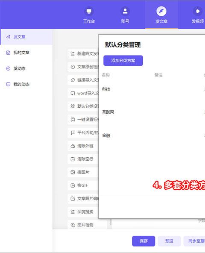Open 我的文章 in the sidebar

click(x=26, y=53)
